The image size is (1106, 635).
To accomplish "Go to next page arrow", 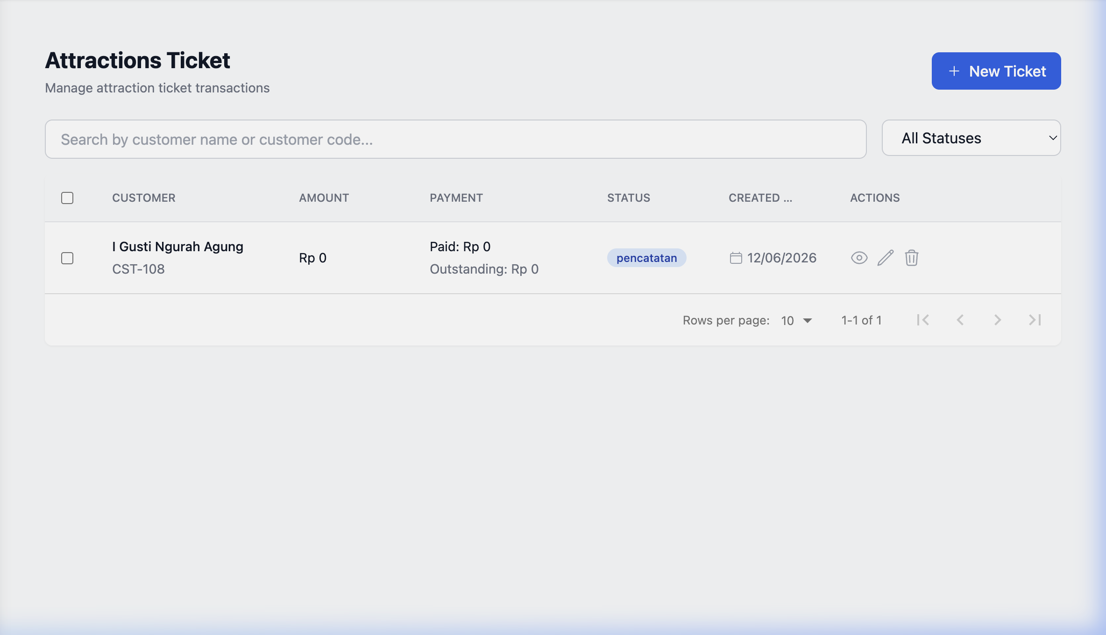I will 998,320.
